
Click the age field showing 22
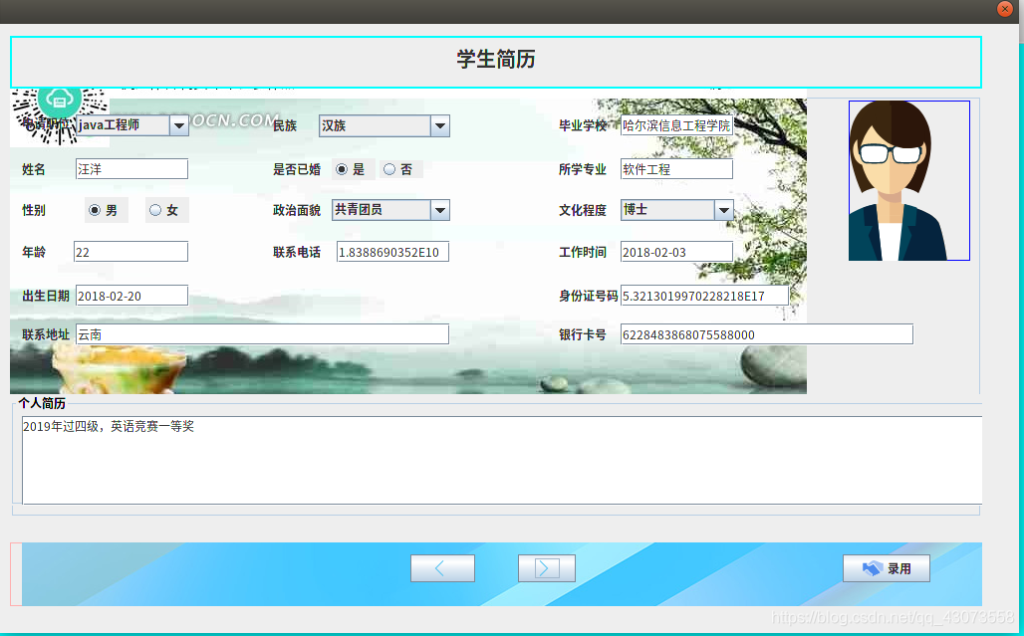(130, 251)
